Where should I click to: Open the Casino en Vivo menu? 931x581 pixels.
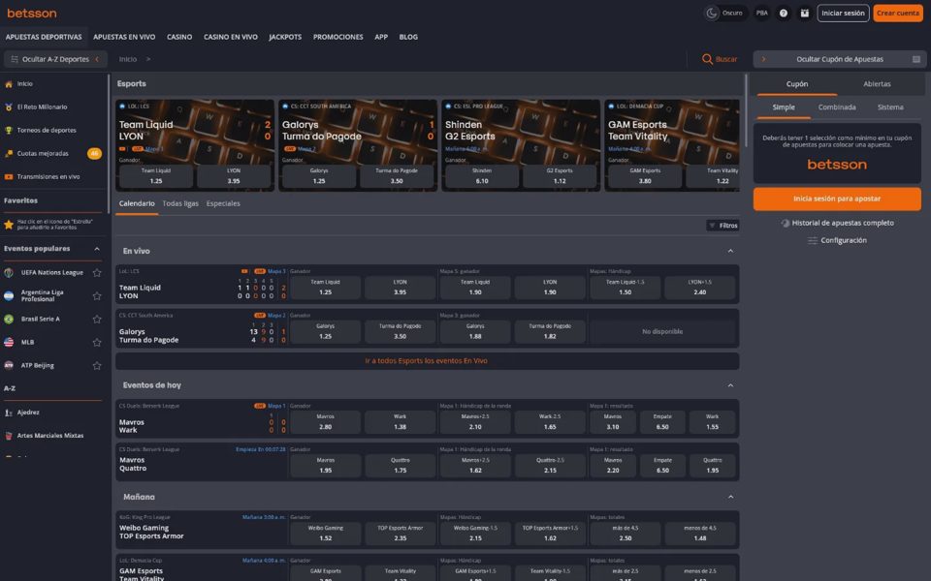(x=231, y=37)
